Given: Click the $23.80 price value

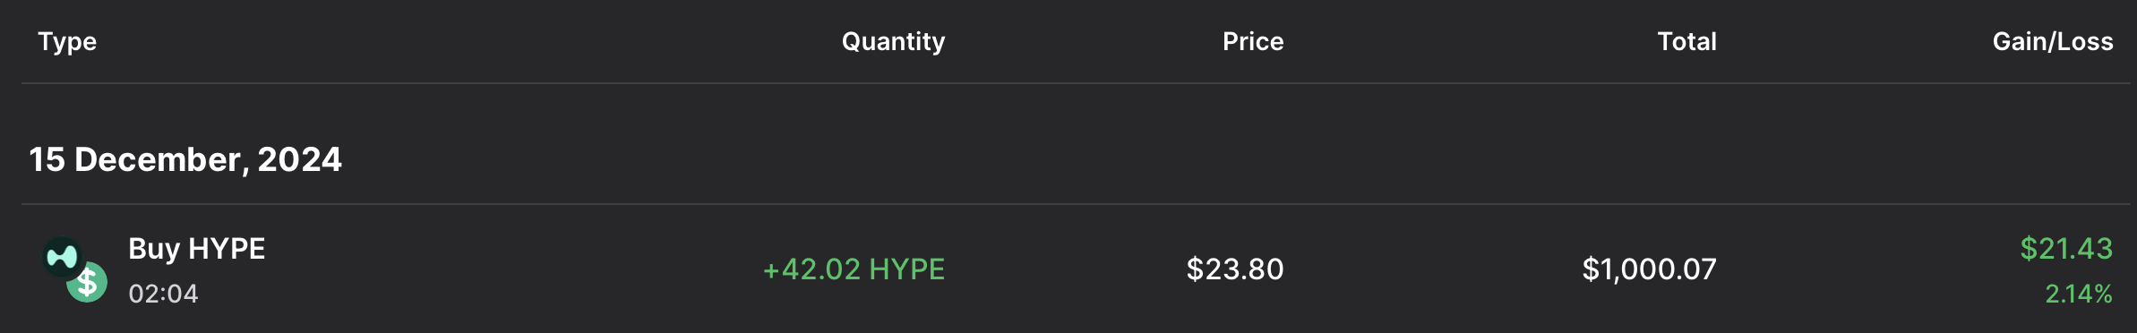Looking at the screenshot, I should pos(1235,269).
